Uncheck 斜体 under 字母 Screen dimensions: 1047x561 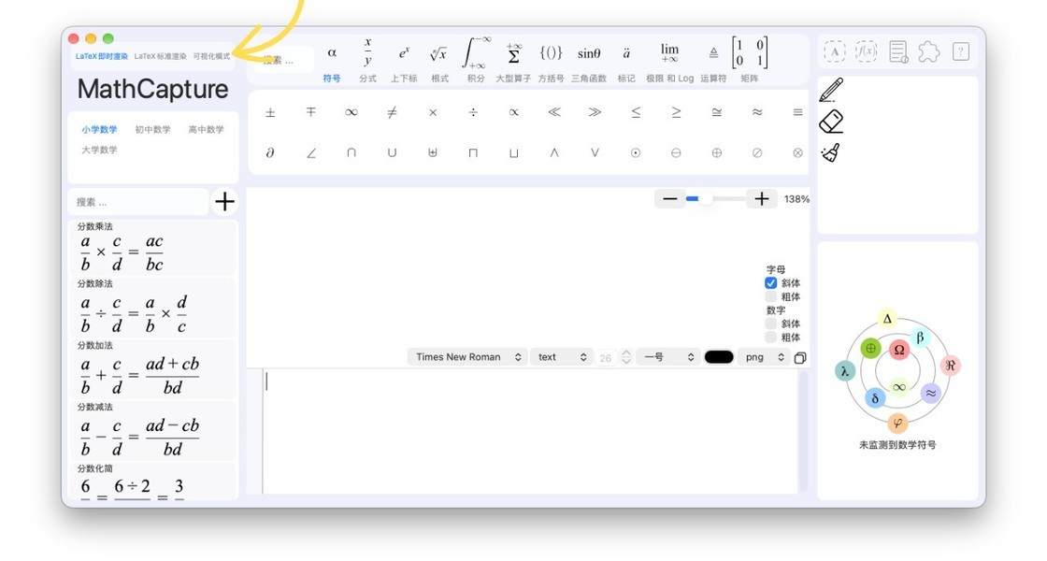pos(770,283)
